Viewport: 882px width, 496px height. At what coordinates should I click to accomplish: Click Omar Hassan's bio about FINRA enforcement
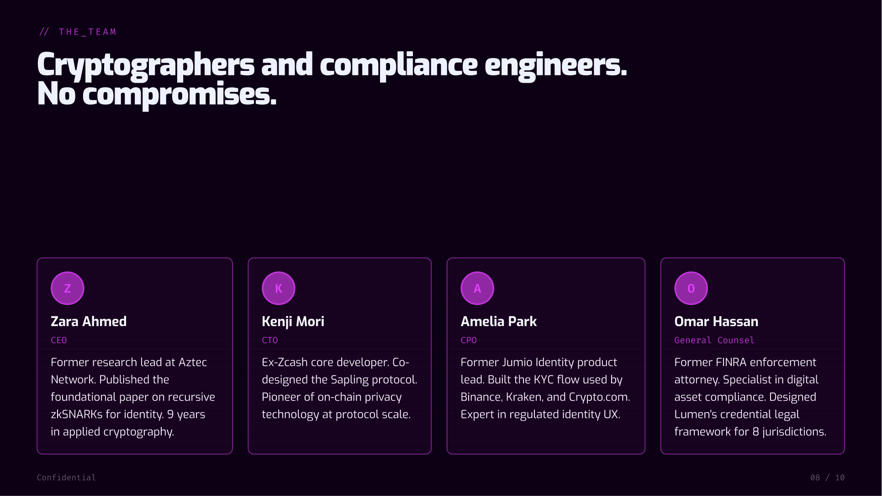(x=750, y=397)
